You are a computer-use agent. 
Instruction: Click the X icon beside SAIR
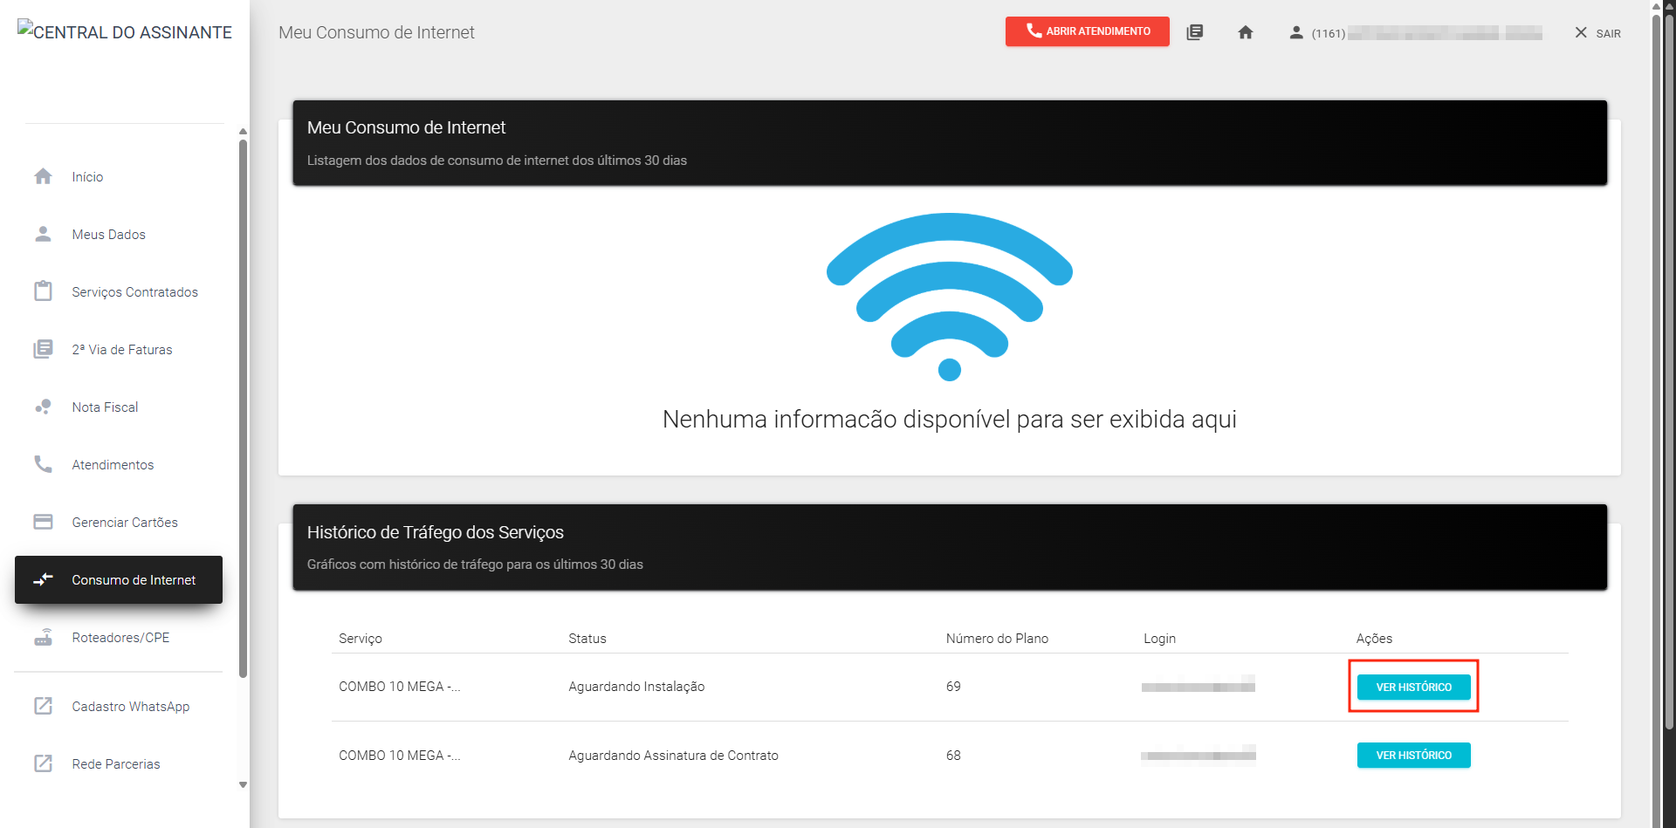[x=1581, y=32]
